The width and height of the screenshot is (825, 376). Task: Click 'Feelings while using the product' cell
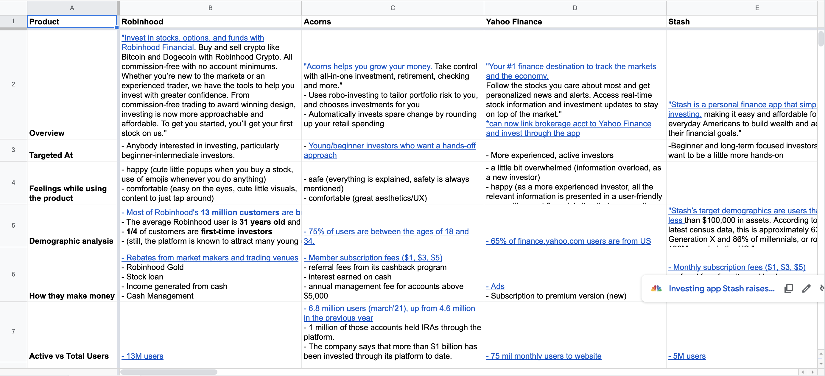(x=72, y=183)
